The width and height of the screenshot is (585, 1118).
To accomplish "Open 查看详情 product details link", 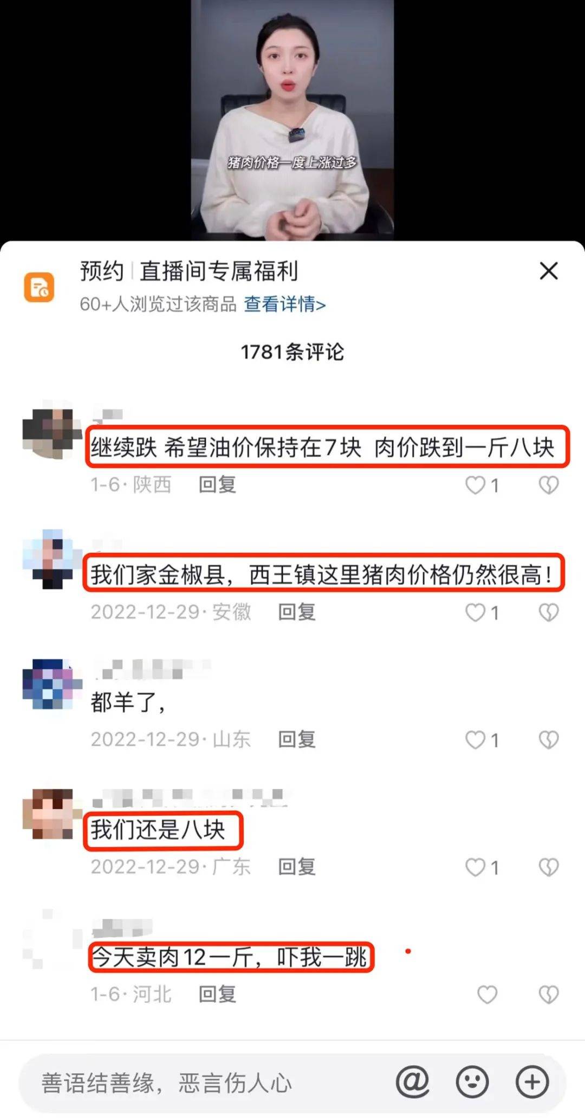I will click(284, 304).
